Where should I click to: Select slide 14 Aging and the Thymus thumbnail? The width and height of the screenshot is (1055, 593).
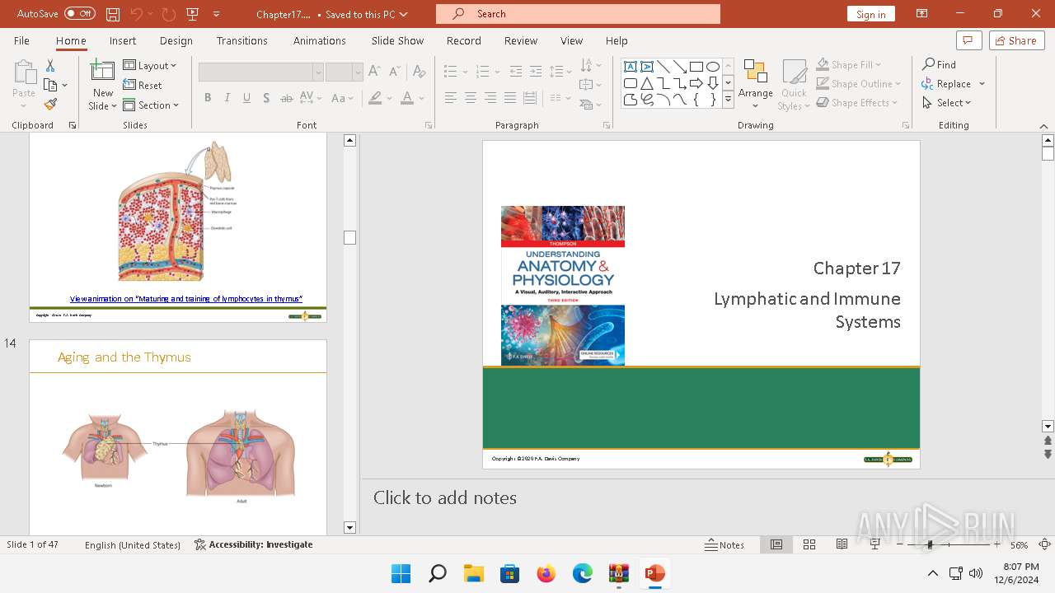click(178, 437)
